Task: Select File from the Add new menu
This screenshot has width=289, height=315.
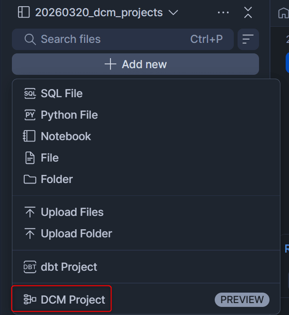Action: (x=50, y=158)
